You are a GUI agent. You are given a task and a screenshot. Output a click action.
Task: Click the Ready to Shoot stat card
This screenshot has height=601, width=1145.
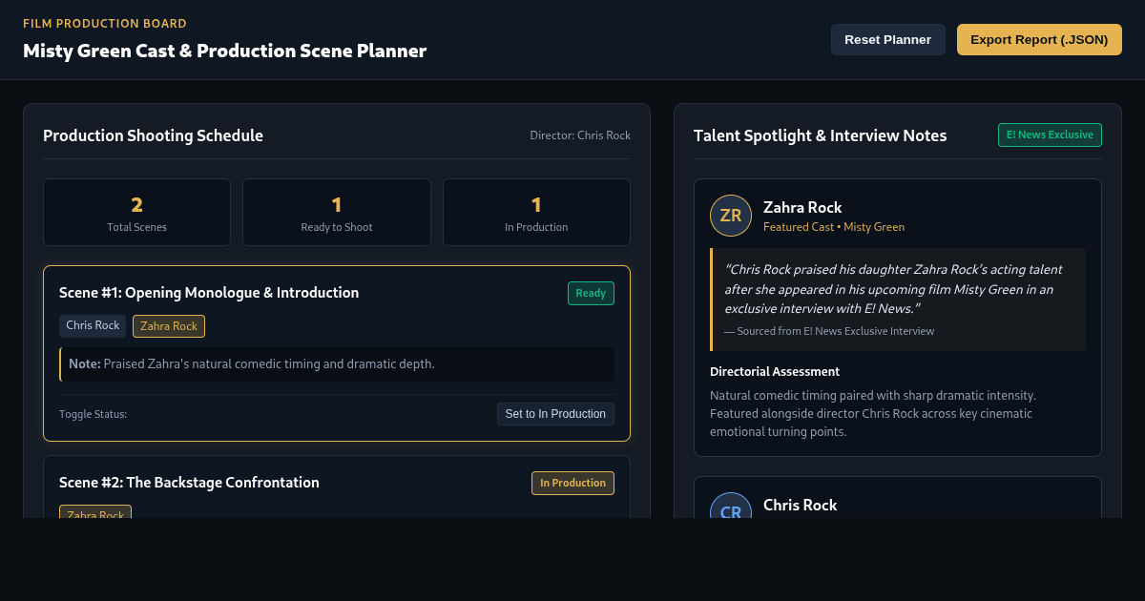pos(337,213)
